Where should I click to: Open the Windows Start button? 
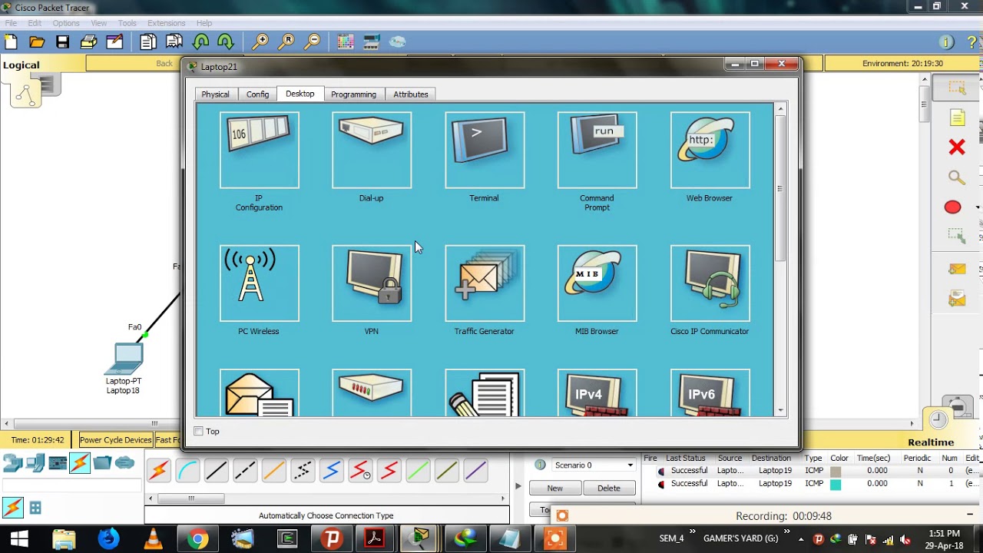[18, 538]
